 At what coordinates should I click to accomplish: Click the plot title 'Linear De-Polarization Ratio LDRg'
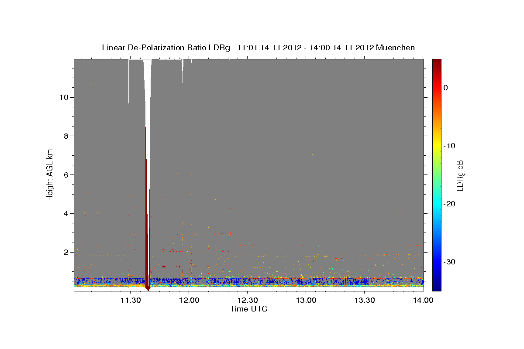[x=166, y=48]
